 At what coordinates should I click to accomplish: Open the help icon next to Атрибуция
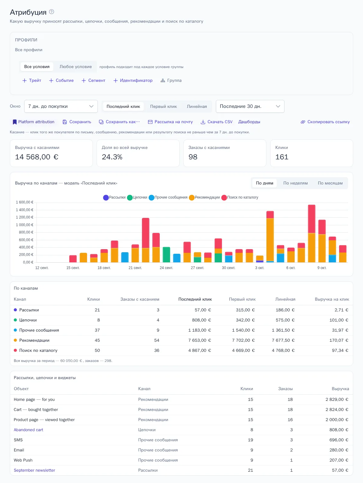click(52, 12)
